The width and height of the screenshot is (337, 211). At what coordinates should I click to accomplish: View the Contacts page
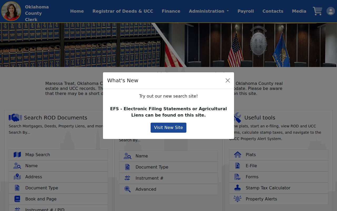[x=273, y=11]
